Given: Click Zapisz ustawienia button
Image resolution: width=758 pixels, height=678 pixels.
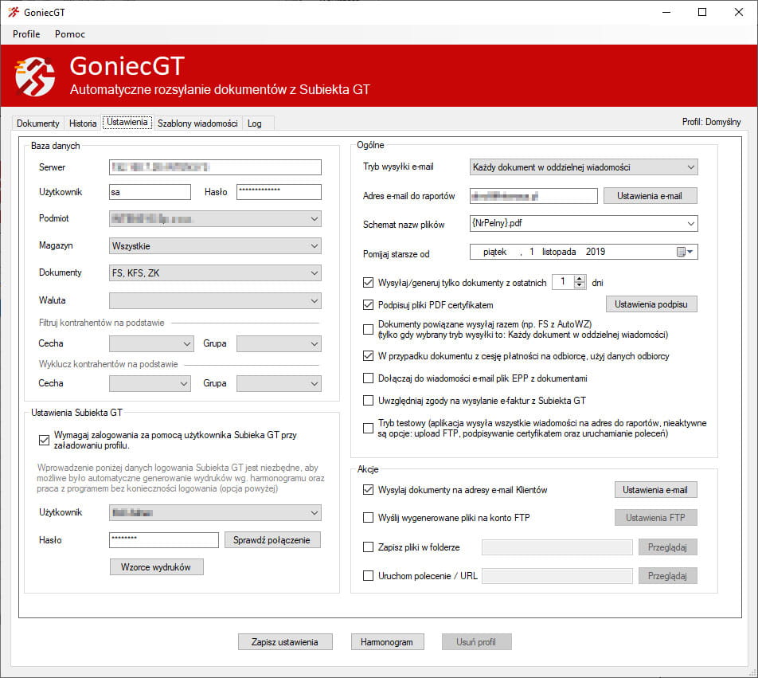Looking at the screenshot, I should tap(285, 641).
